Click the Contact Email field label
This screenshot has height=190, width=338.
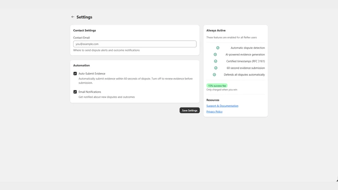(81, 38)
